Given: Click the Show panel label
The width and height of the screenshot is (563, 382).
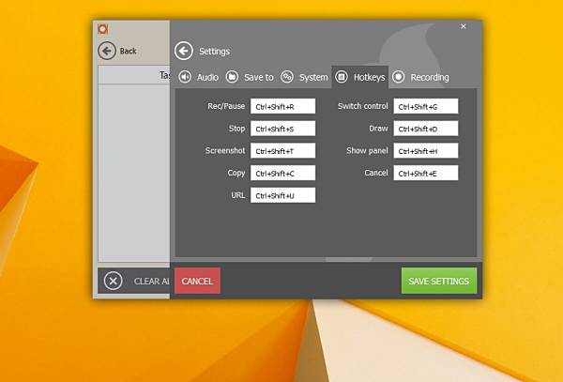Looking at the screenshot, I should [367, 151].
